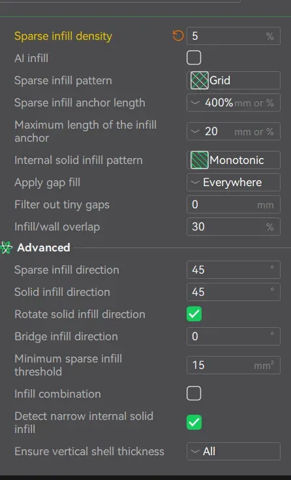291x480 pixels.
Task: Enable the Infill combination checkbox
Action: (194, 393)
